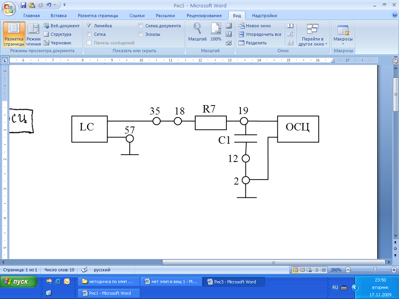Image resolution: width=399 pixels, height=299 pixels.
Task: Click the tab stop selector at ruler corner
Action: click(5, 60)
